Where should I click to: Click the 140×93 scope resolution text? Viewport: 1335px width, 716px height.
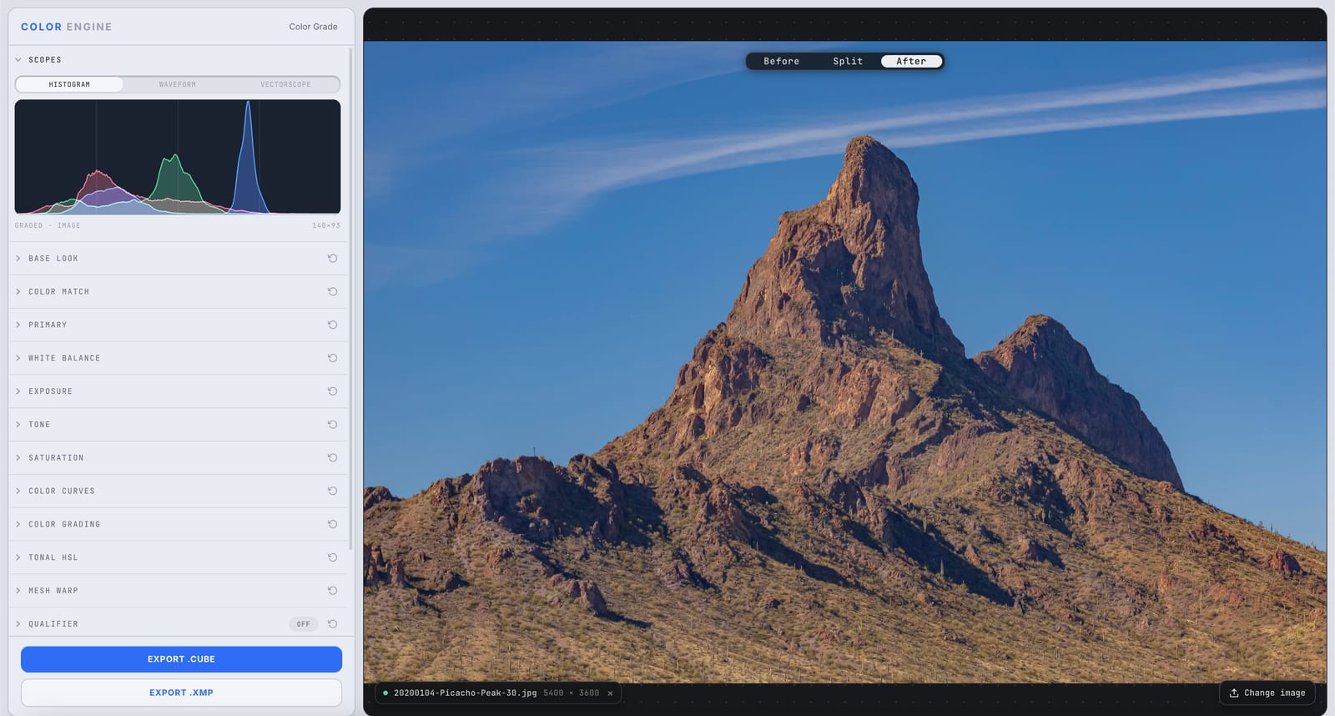coord(326,225)
